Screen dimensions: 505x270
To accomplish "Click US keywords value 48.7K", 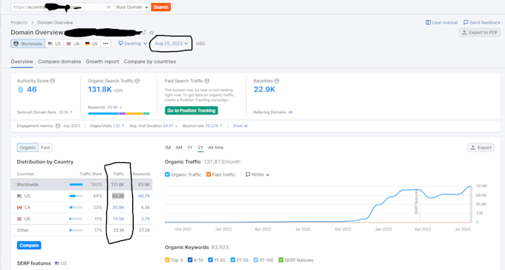I will click(144, 196).
